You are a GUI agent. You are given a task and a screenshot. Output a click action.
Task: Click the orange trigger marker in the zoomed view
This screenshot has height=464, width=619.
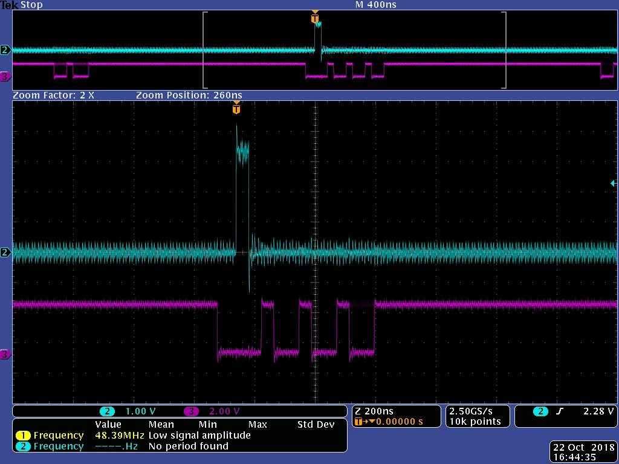(236, 109)
